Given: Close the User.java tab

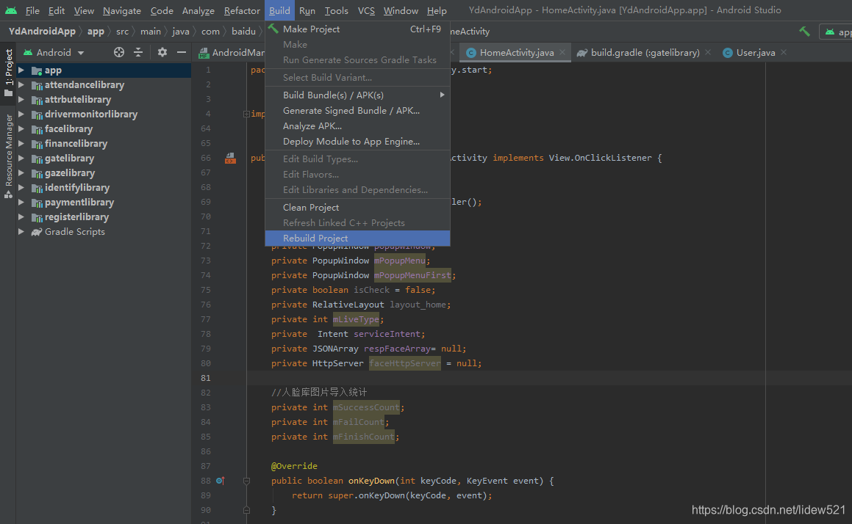Looking at the screenshot, I should tap(784, 52).
